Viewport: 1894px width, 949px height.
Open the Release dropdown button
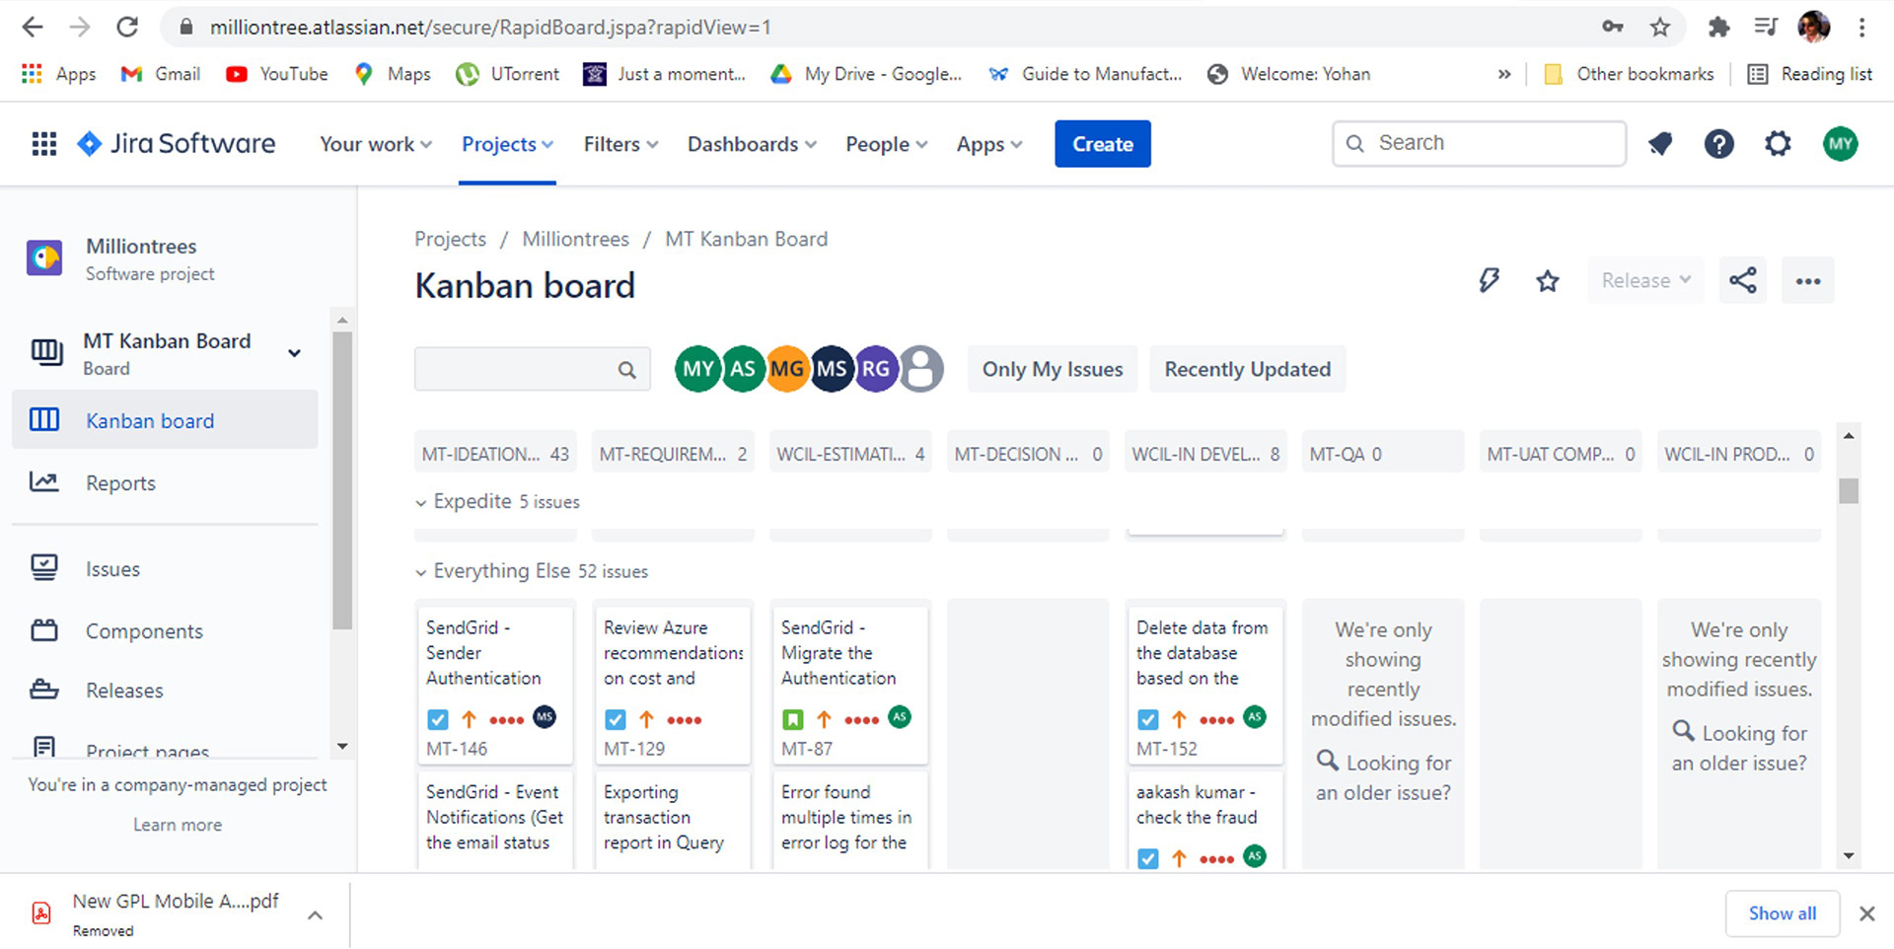click(1645, 281)
